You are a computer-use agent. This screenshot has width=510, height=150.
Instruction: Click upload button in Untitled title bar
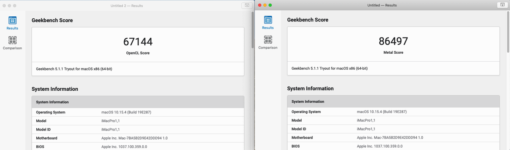click(502, 5)
